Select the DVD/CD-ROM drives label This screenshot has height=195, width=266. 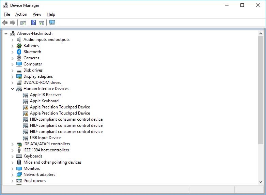42,82
